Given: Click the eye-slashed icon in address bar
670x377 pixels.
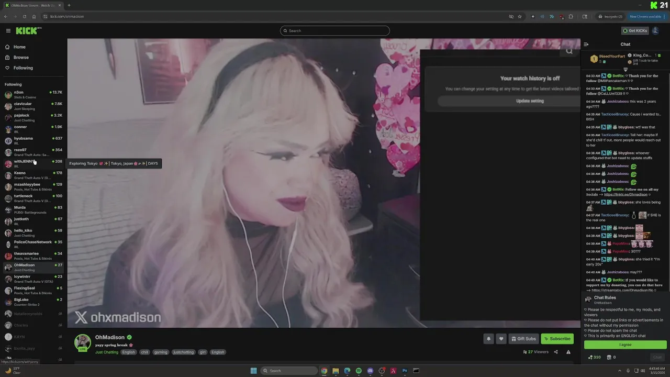Looking at the screenshot, I should (511, 16).
